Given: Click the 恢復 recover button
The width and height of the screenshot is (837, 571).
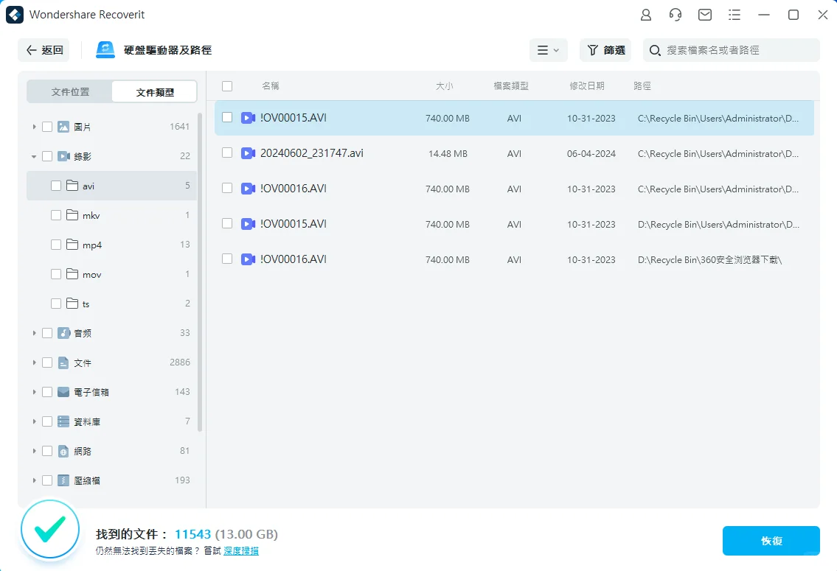Looking at the screenshot, I should 771,540.
